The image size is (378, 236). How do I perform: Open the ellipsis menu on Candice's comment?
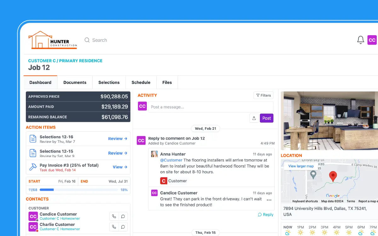[269, 200]
